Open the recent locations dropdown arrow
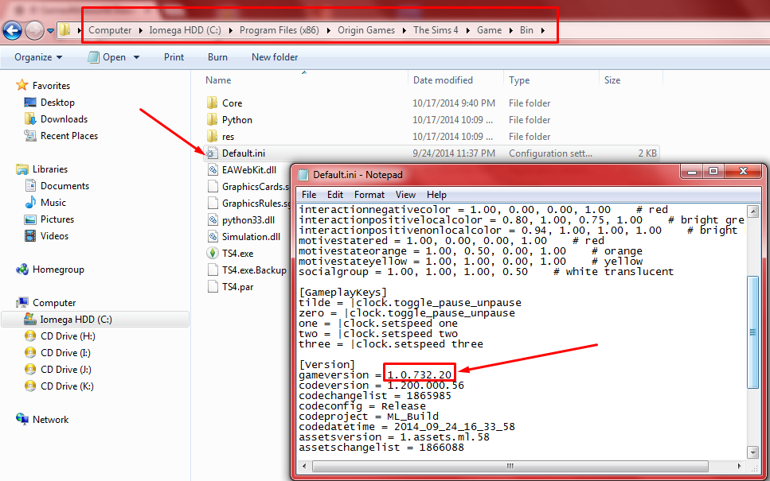This screenshot has height=481, width=770. pyautogui.click(x=50, y=31)
